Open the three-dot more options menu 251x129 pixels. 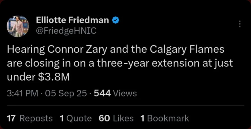(240, 24)
